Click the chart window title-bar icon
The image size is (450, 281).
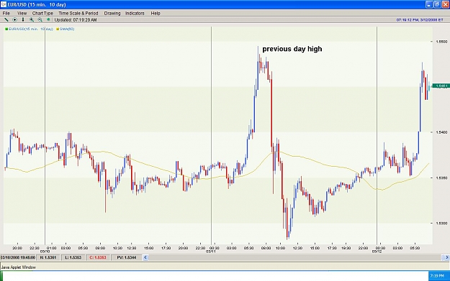pyautogui.click(x=4, y=4)
